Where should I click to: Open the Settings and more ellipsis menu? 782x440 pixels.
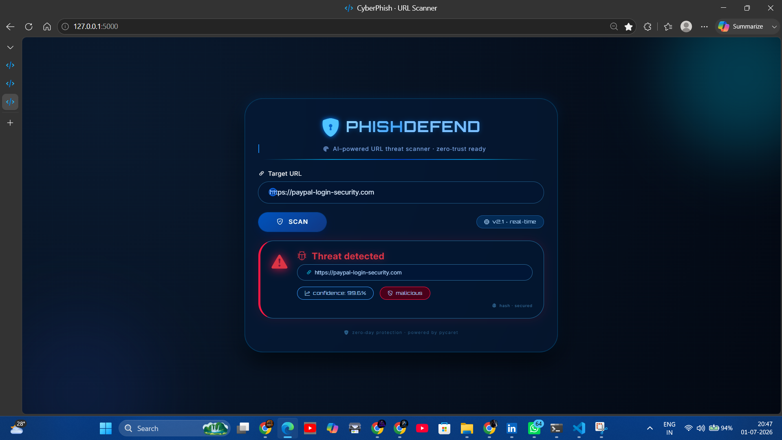point(704,27)
